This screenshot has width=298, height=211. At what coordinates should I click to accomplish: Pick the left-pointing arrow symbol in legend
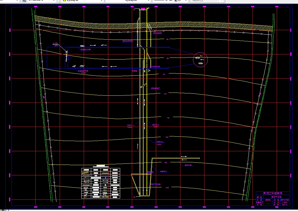pos(105,180)
